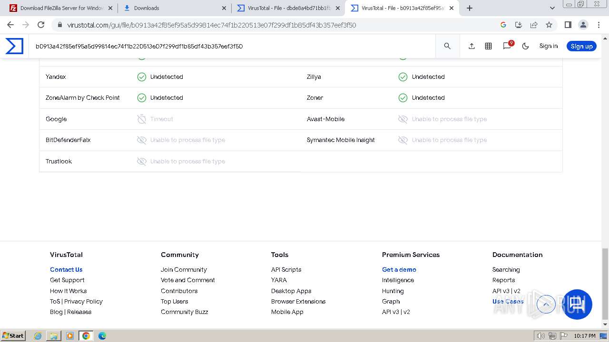Click the Trustlook engine name
Screen dimensions: 609x342
(x=59, y=161)
